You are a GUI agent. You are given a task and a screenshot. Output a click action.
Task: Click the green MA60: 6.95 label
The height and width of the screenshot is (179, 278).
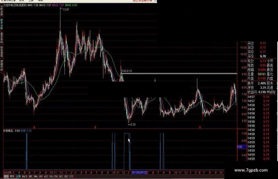tap(71, 5)
